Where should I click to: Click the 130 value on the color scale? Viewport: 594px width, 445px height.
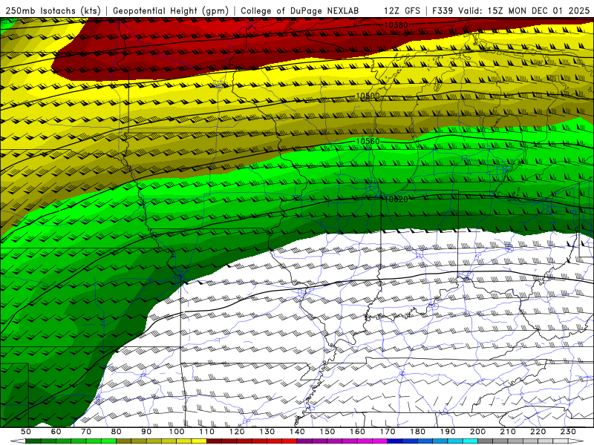coord(267,432)
